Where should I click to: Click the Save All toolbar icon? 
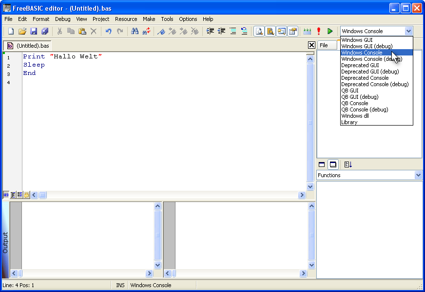pyautogui.click(x=45, y=31)
